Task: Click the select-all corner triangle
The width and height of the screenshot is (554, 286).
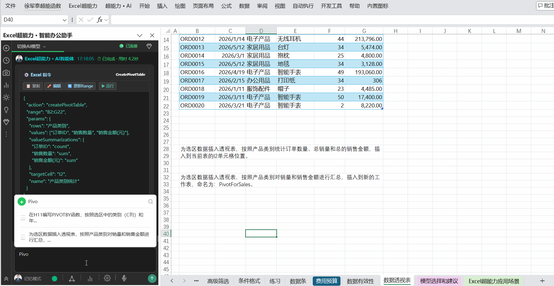Action: (x=168, y=31)
